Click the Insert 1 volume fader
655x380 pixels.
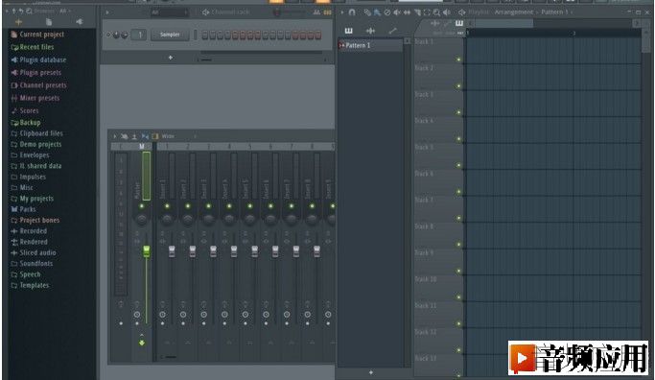(x=172, y=251)
